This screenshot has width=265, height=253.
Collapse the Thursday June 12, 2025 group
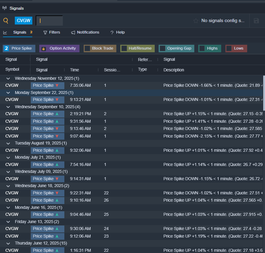tap(8, 243)
